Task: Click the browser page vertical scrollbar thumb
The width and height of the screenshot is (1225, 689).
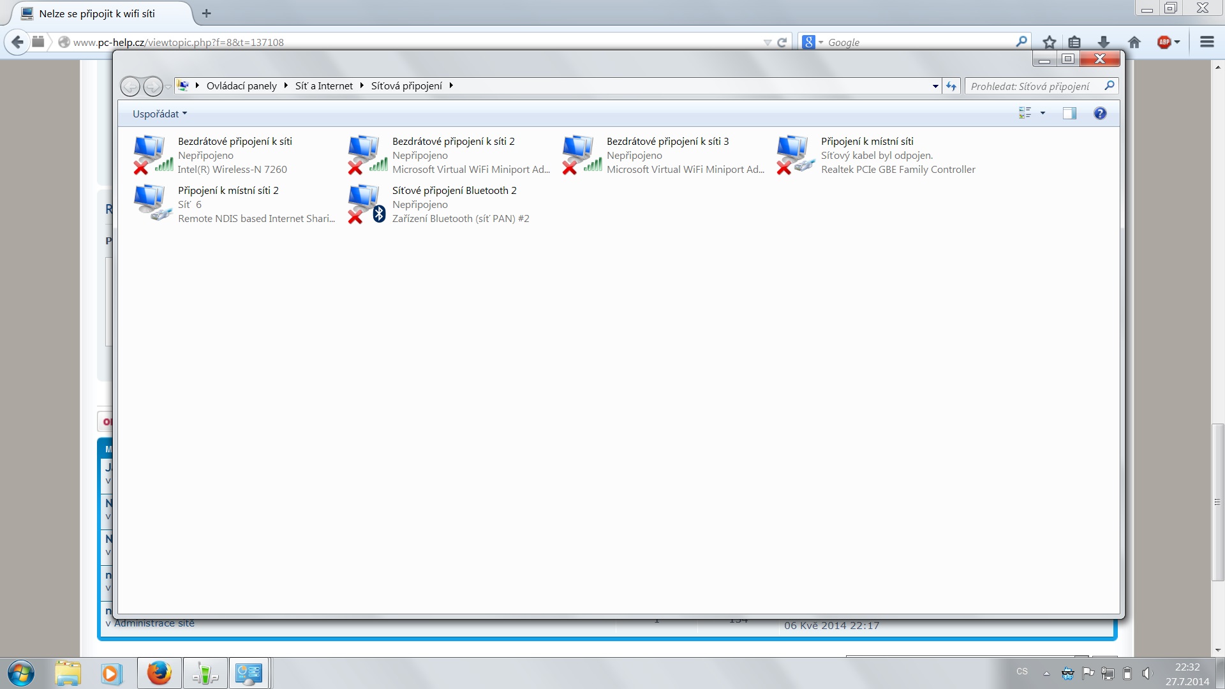Action: 1217,502
